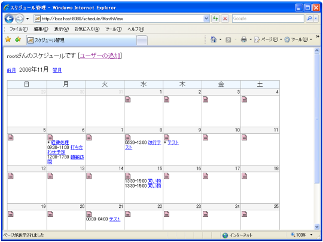Click the Favorites star icon
The image size is (323, 242).
pos(8,39)
